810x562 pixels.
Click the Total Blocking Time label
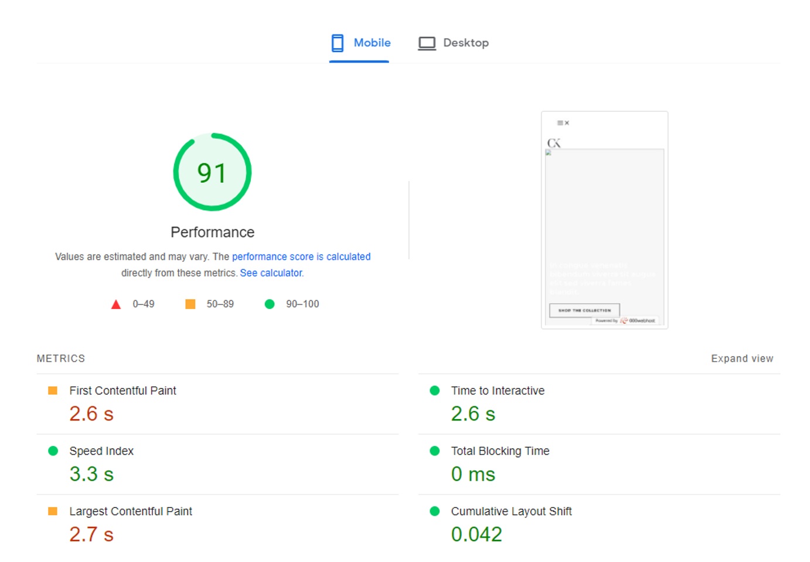click(500, 451)
